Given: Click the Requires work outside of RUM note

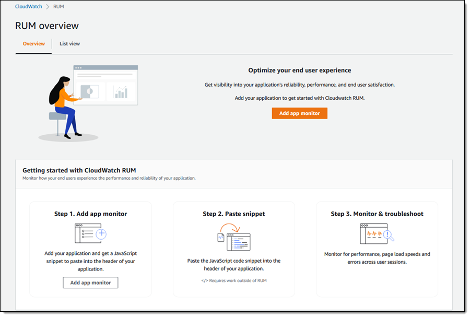Looking at the screenshot, I should pyautogui.click(x=234, y=280).
